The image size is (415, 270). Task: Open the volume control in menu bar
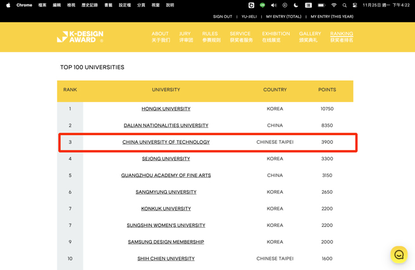point(274,5)
